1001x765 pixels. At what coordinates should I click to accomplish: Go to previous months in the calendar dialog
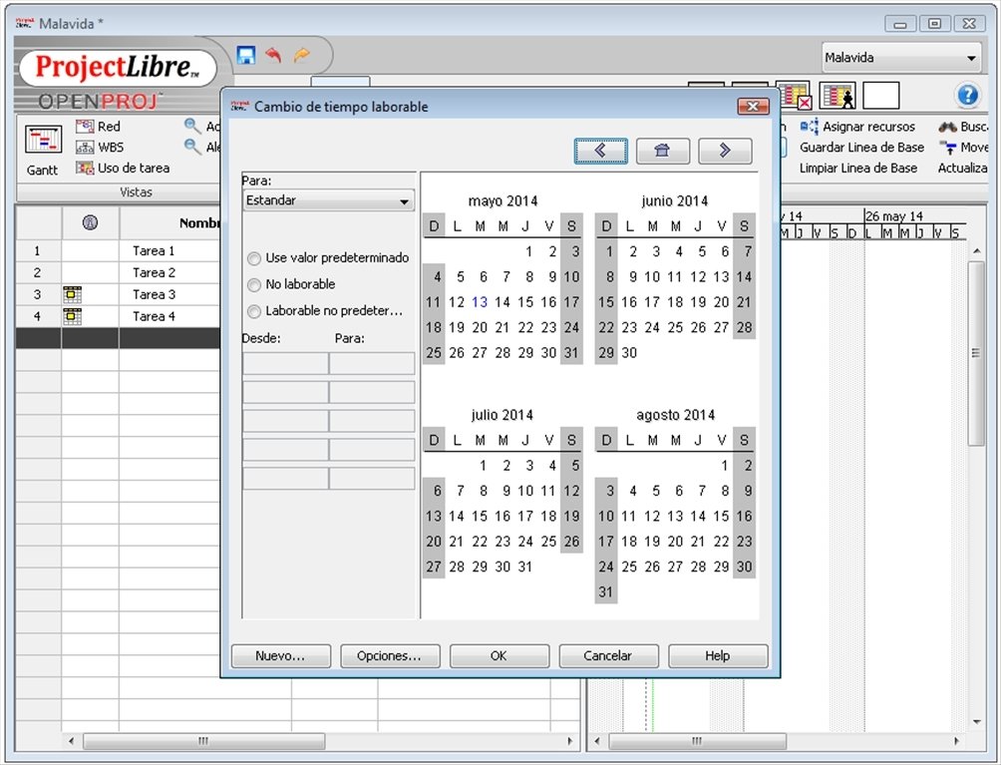coord(601,151)
